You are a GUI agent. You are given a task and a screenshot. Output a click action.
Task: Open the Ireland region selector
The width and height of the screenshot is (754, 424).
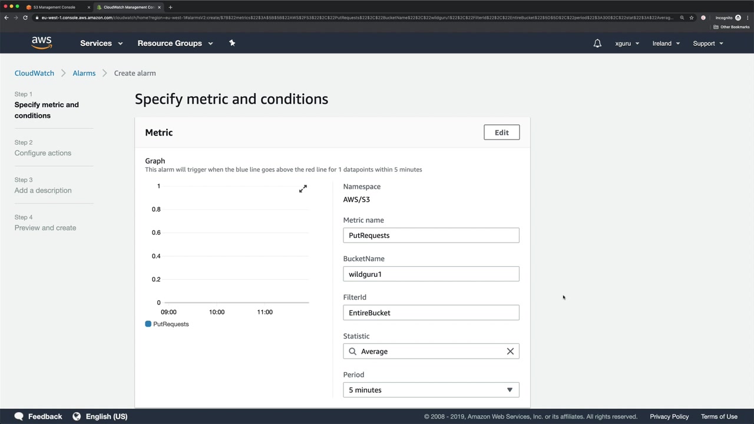(666, 44)
